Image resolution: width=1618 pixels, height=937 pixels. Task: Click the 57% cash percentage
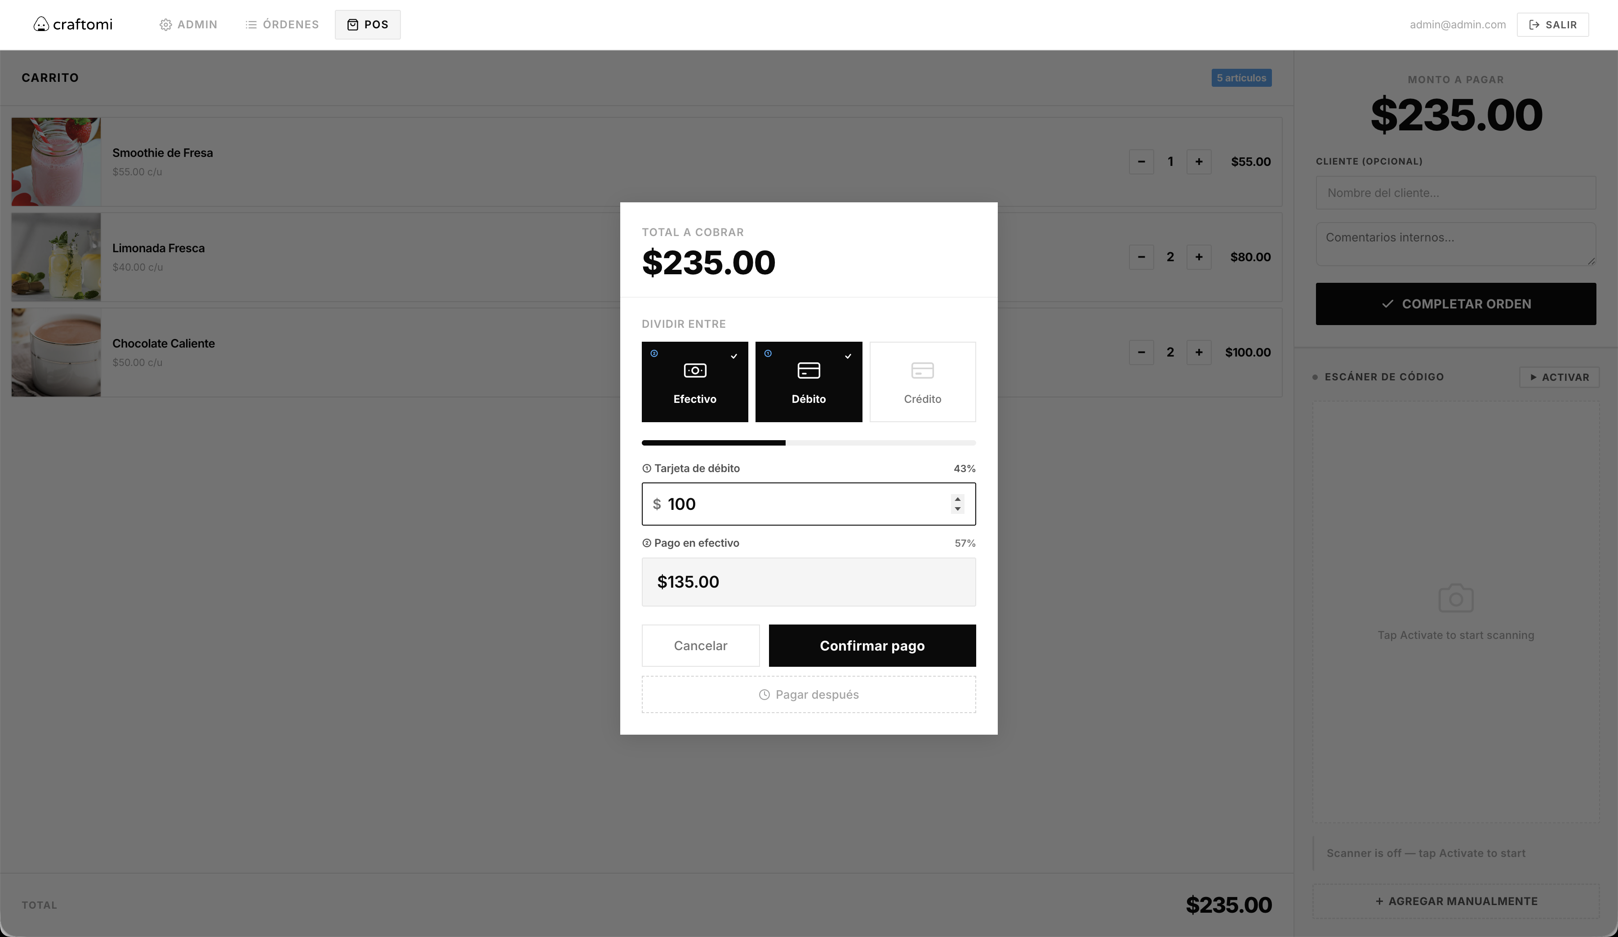965,543
